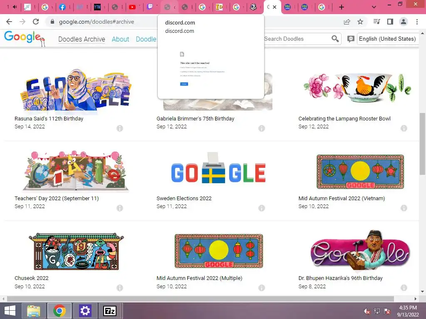Open a new browser tab

pos(342,7)
